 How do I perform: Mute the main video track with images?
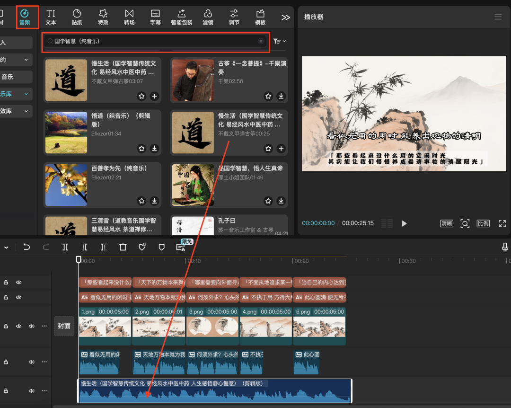(x=32, y=326)
